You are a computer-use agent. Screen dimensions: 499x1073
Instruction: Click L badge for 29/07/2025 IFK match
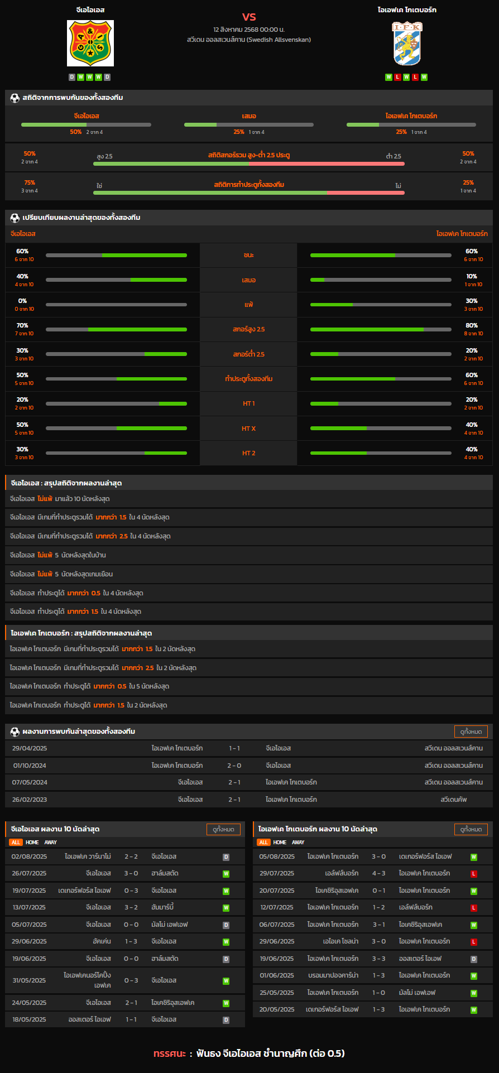(x=474, y=874)
